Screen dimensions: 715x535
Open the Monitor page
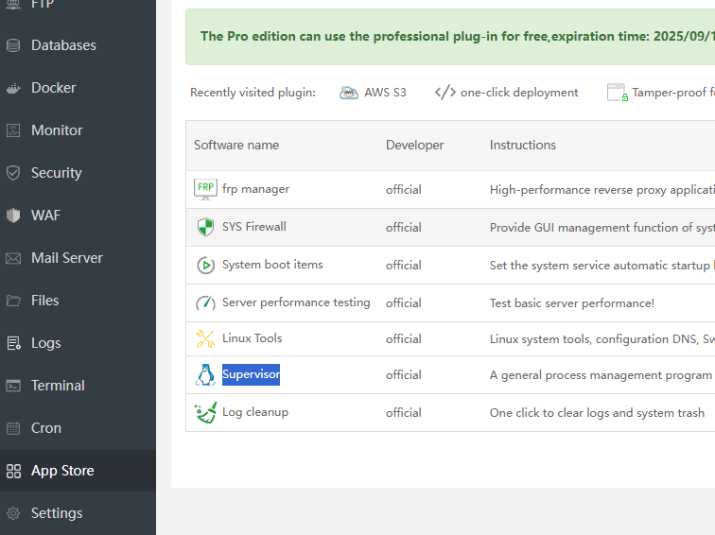(57, 130)
